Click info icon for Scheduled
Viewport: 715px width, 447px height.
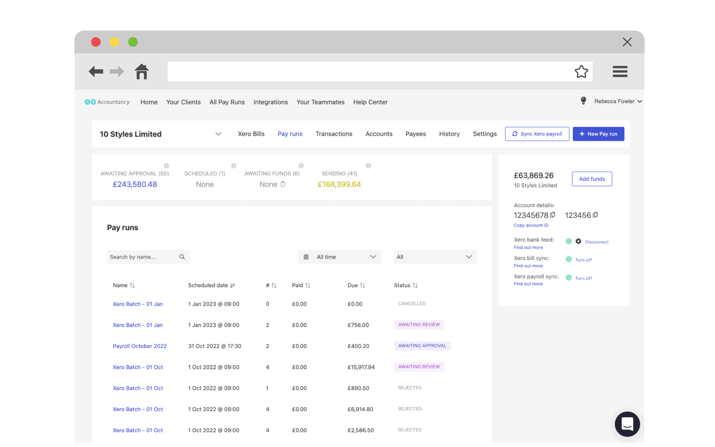[234, 166]
